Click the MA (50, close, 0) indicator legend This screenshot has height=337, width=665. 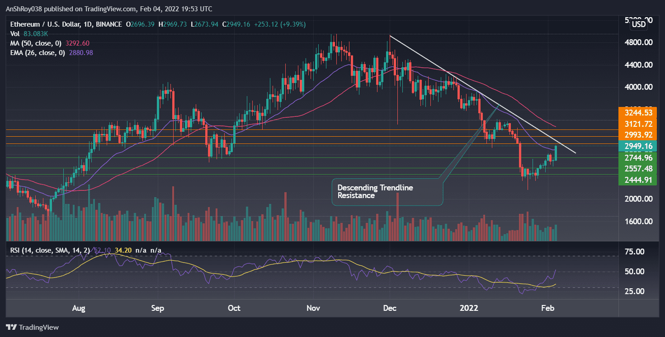coord(36,43)
